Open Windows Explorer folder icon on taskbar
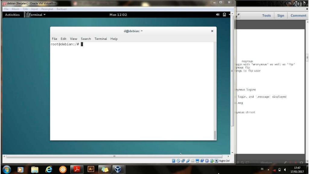 click(35, 169)
